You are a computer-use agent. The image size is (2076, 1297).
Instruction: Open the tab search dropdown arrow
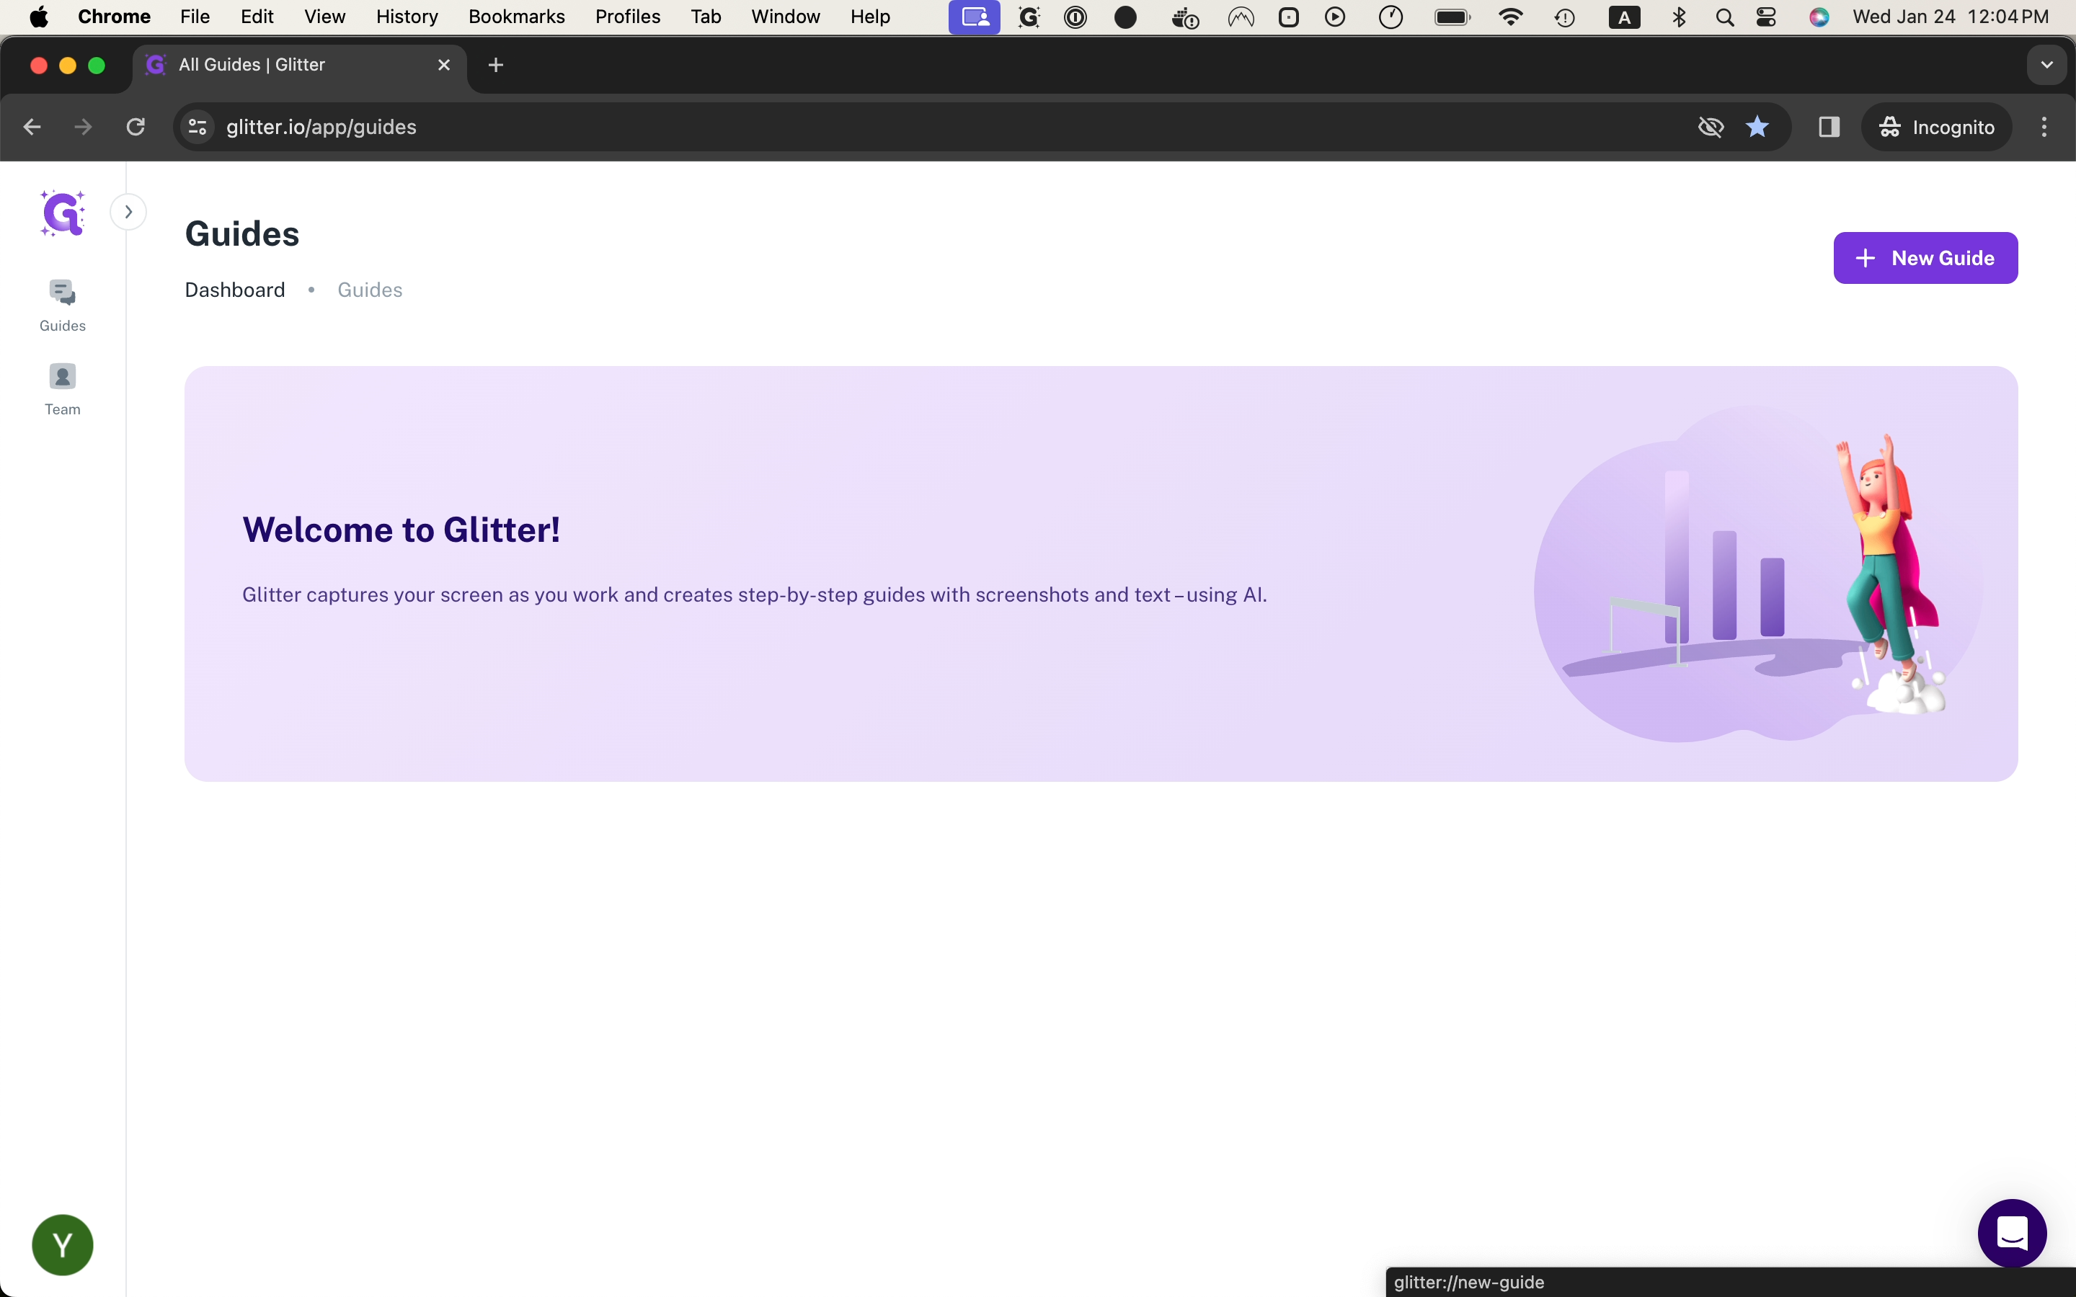(x=2046, y=65)
